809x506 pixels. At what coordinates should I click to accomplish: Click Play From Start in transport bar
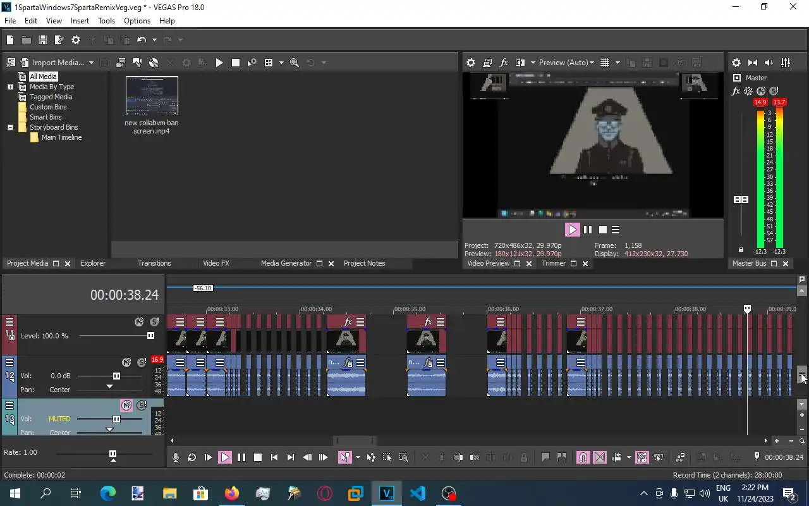209,457
